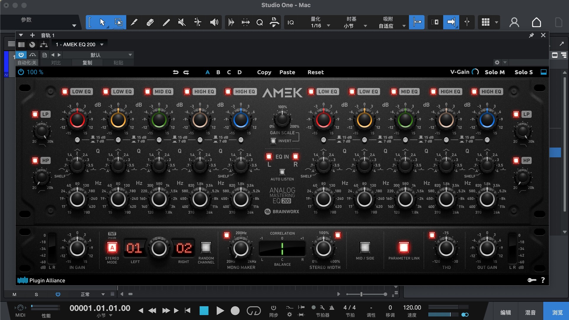Screen dimensions: 569x320
Task: Toggle the MID / SIDE button
Action: click(365, 247)
